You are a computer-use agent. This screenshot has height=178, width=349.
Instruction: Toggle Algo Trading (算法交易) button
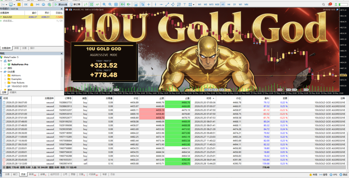coord(61,4)
